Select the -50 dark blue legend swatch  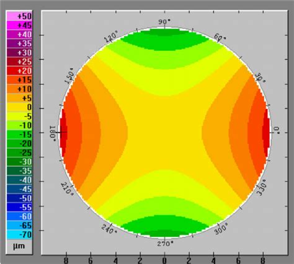click(x=19, y=198)
